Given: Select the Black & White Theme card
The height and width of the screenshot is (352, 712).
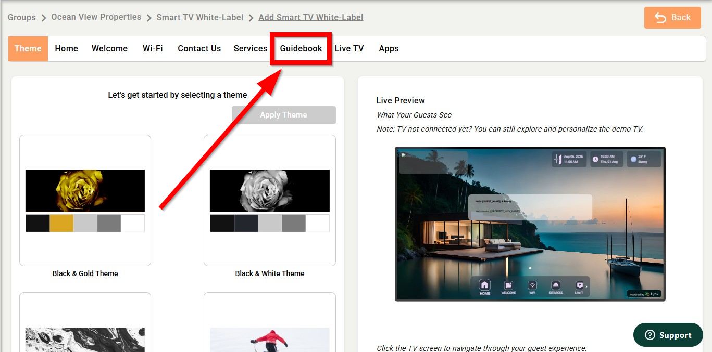Looking at the screenshot, I should 270,201.
